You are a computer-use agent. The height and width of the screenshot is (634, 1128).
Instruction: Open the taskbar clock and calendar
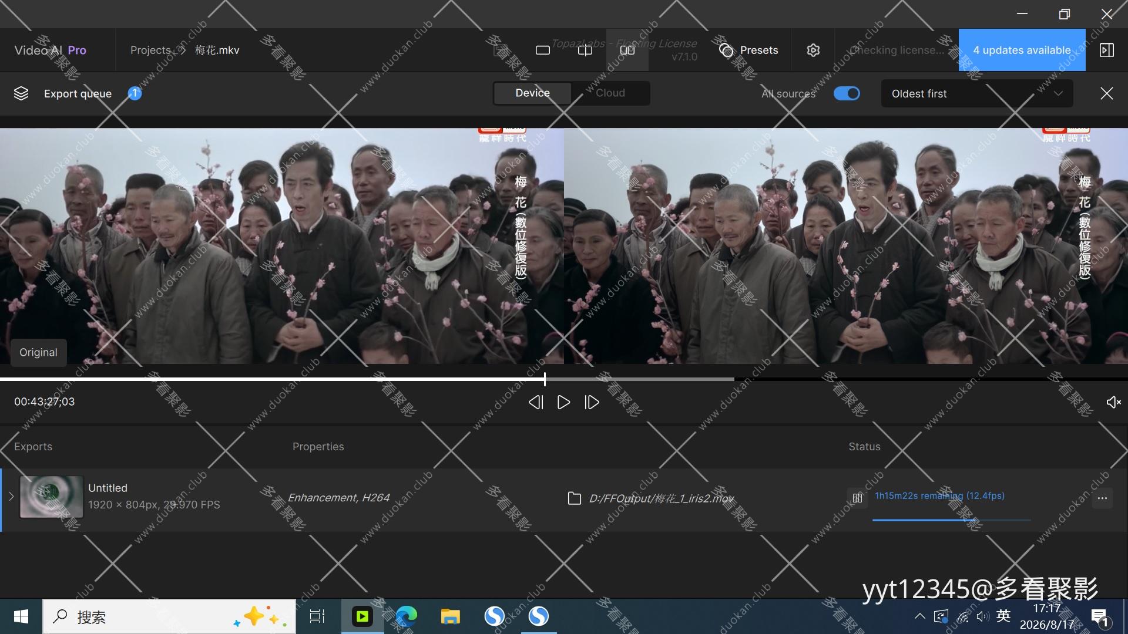pos(1047,616)
